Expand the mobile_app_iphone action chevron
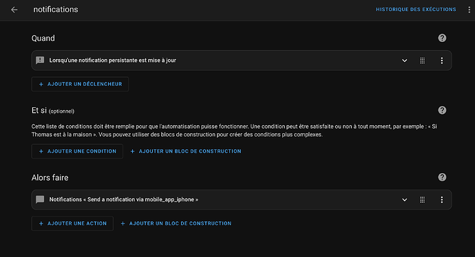Screen dimensions: 475x257 404,199
